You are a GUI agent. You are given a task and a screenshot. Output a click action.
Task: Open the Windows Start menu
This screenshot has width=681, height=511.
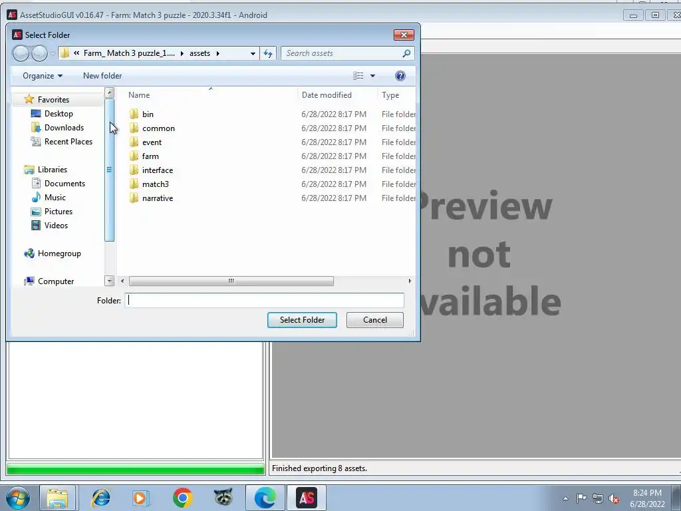tap(17, 498)
